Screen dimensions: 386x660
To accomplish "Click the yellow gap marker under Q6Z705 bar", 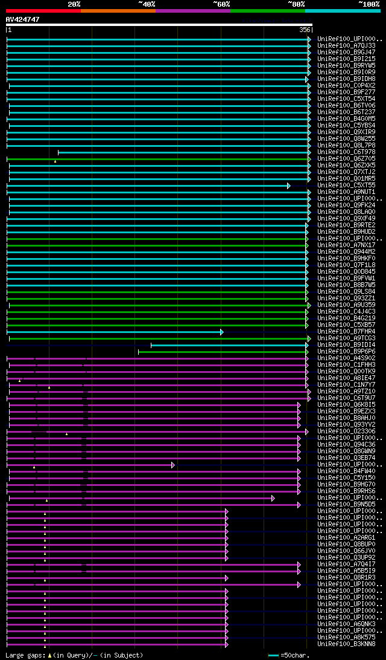I will pyautogui.click(x=55, y=161).
